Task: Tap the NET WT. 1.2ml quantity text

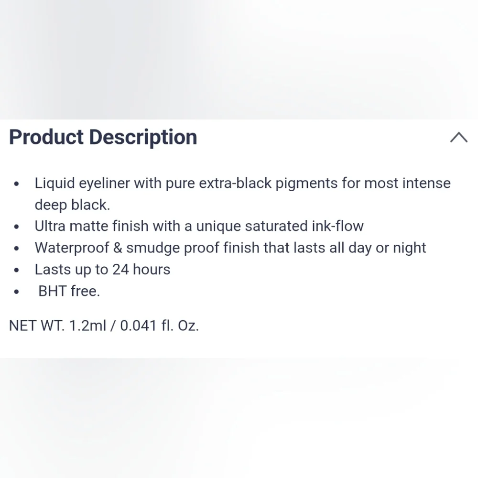Action: [104, 326]
